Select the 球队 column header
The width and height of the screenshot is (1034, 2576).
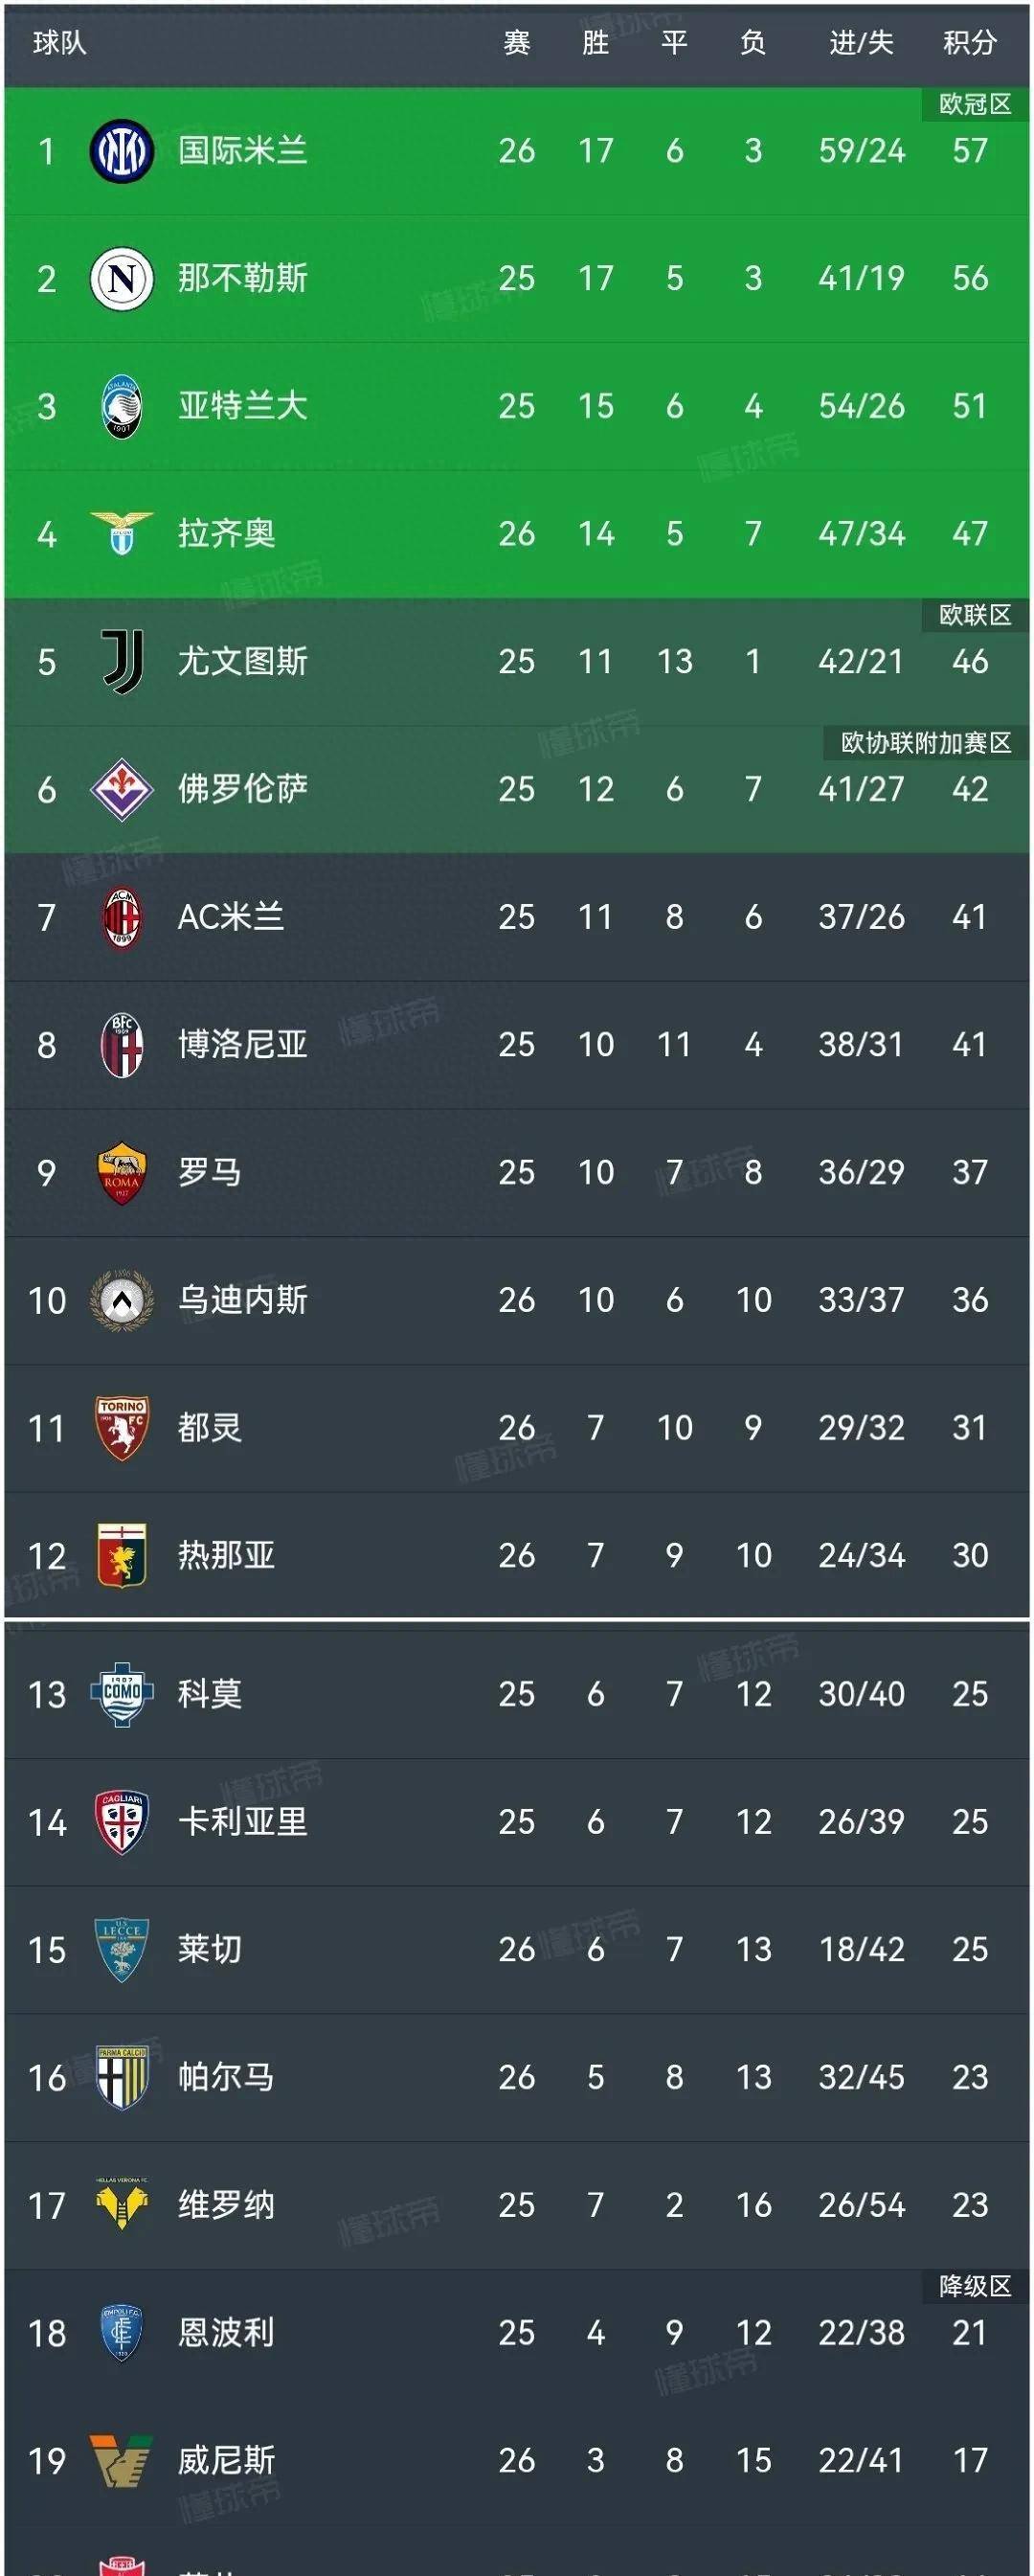click(x=59, y=43)
